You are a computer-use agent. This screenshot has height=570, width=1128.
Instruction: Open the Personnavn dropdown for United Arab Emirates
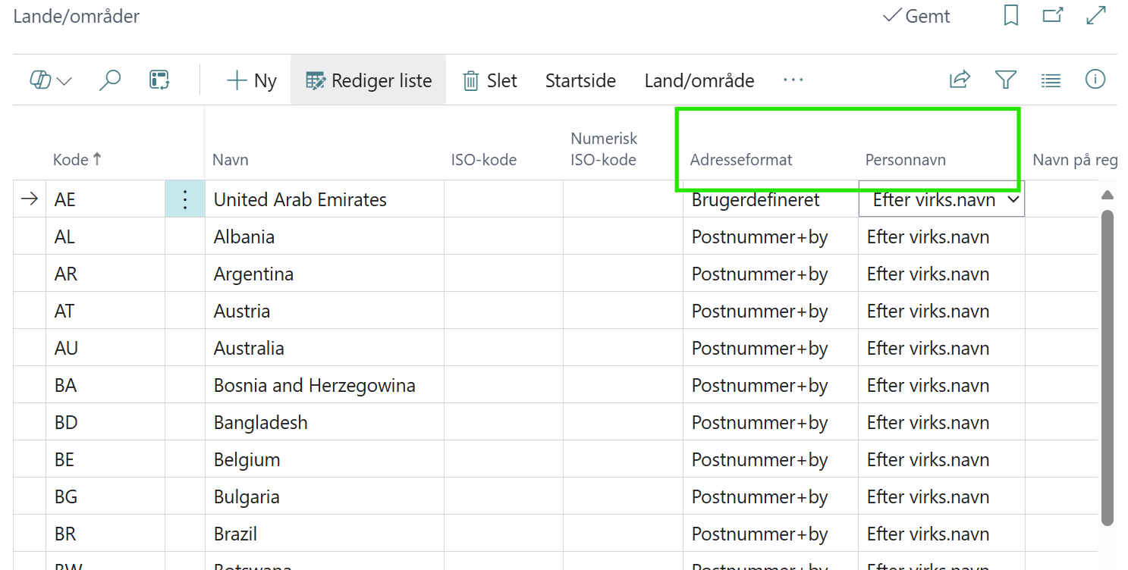pos(1011,199)
